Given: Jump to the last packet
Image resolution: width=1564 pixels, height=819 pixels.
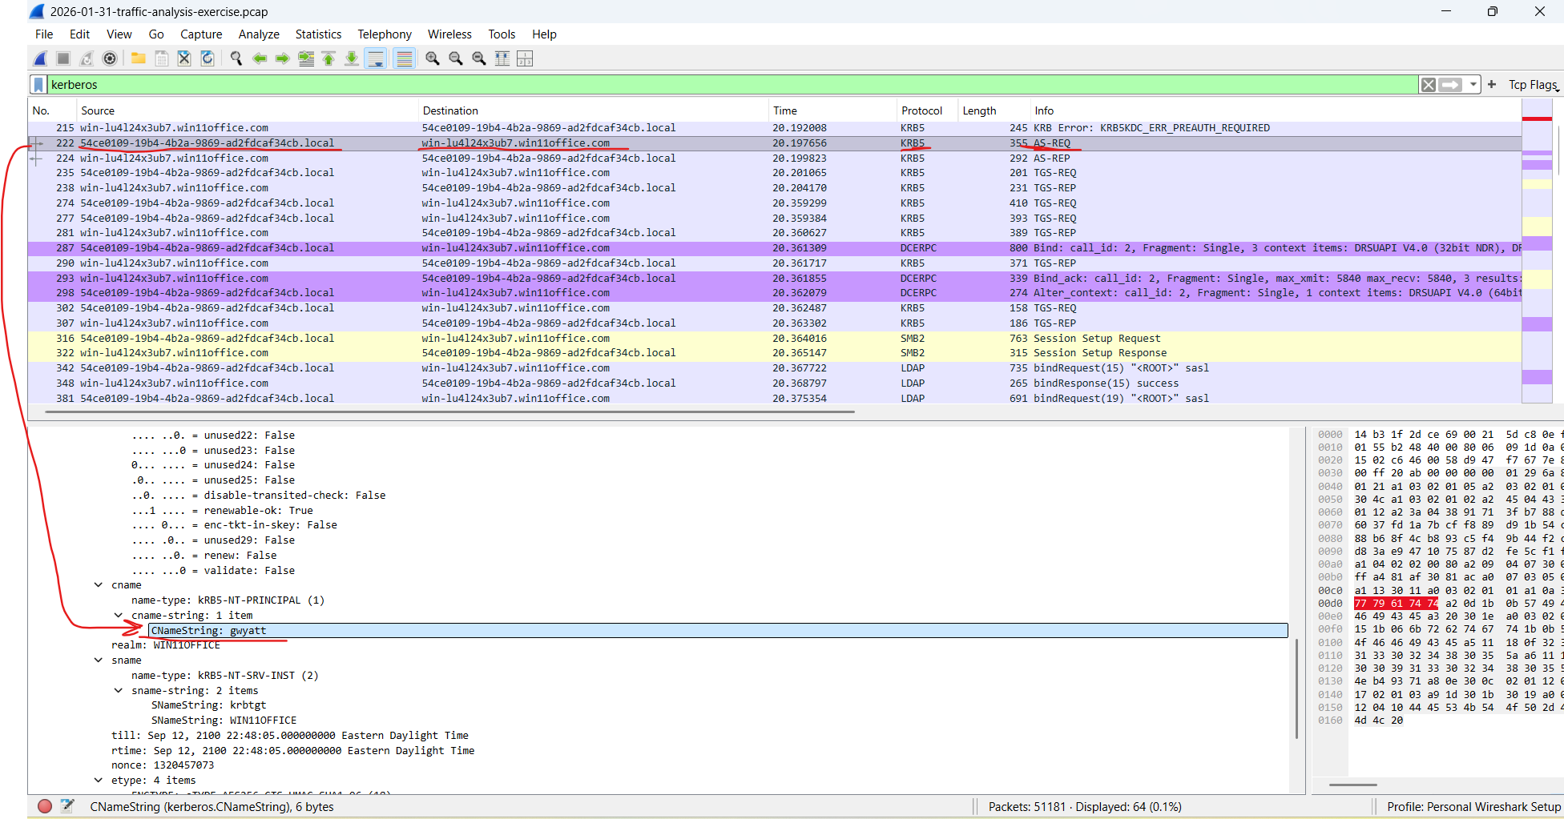Looking at the screenshot, I should [352, 58].
